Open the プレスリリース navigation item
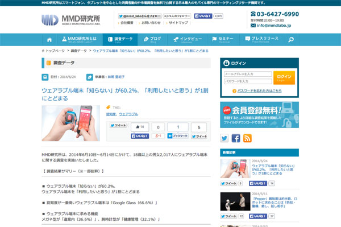Image resolution: width=341 pixels, height=227 pixels. tap(261, 40)
